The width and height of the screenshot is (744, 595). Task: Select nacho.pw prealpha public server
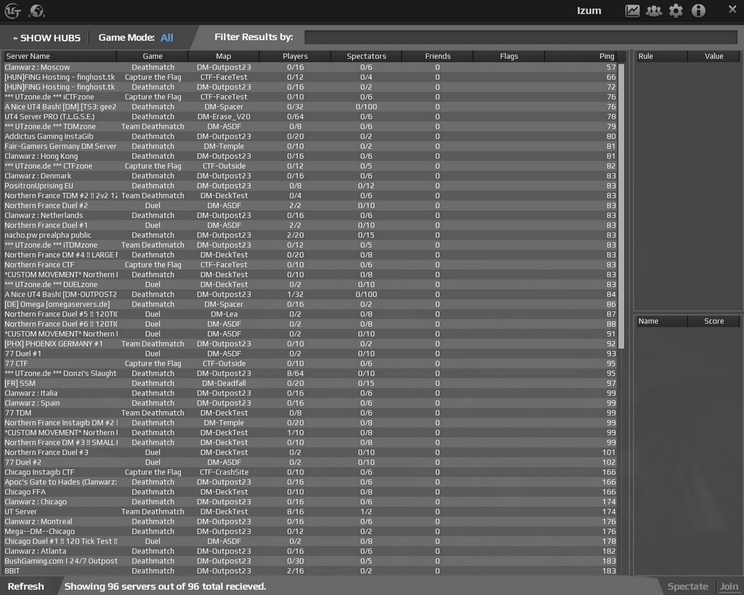(310, 235)
